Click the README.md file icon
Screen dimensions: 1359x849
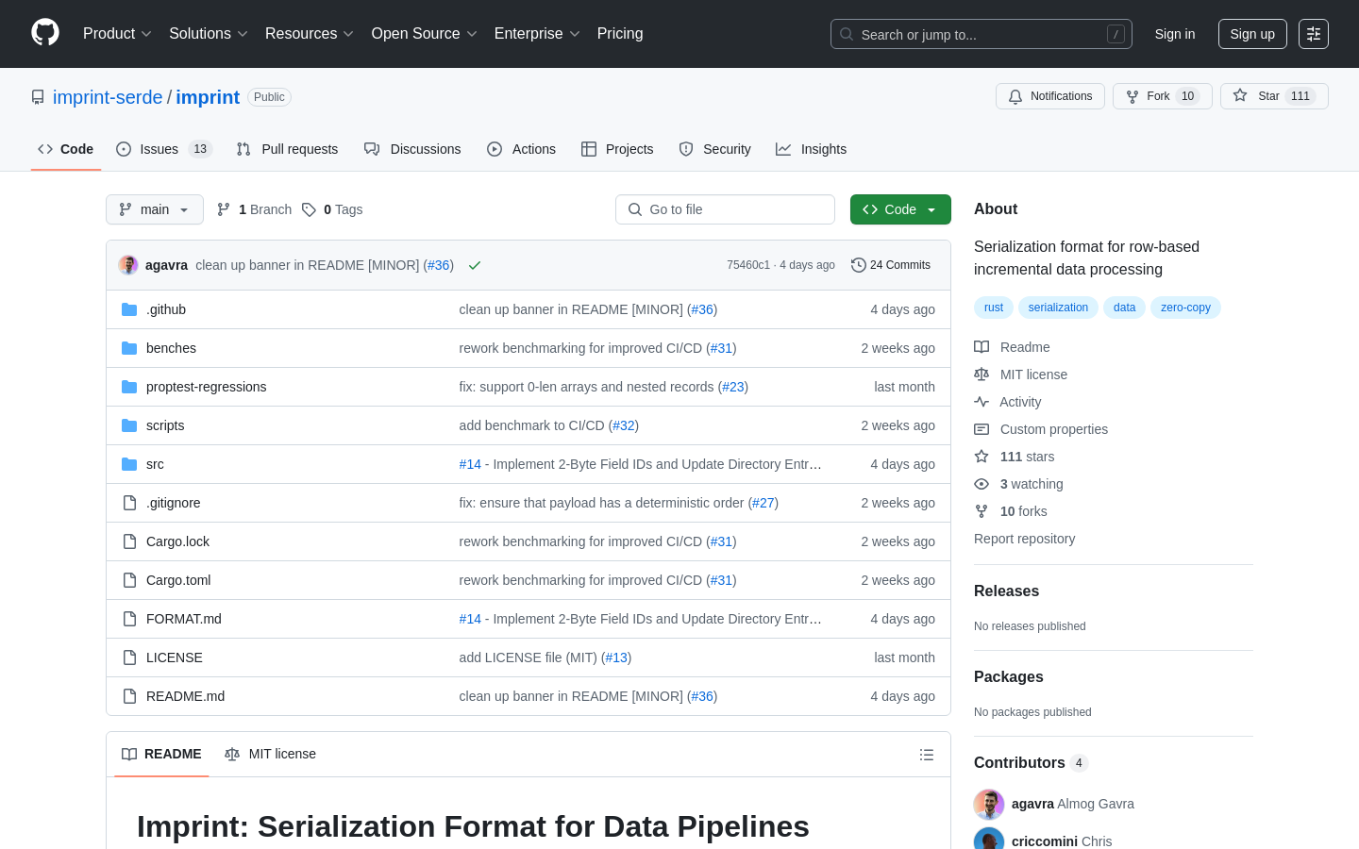[129, 696]
